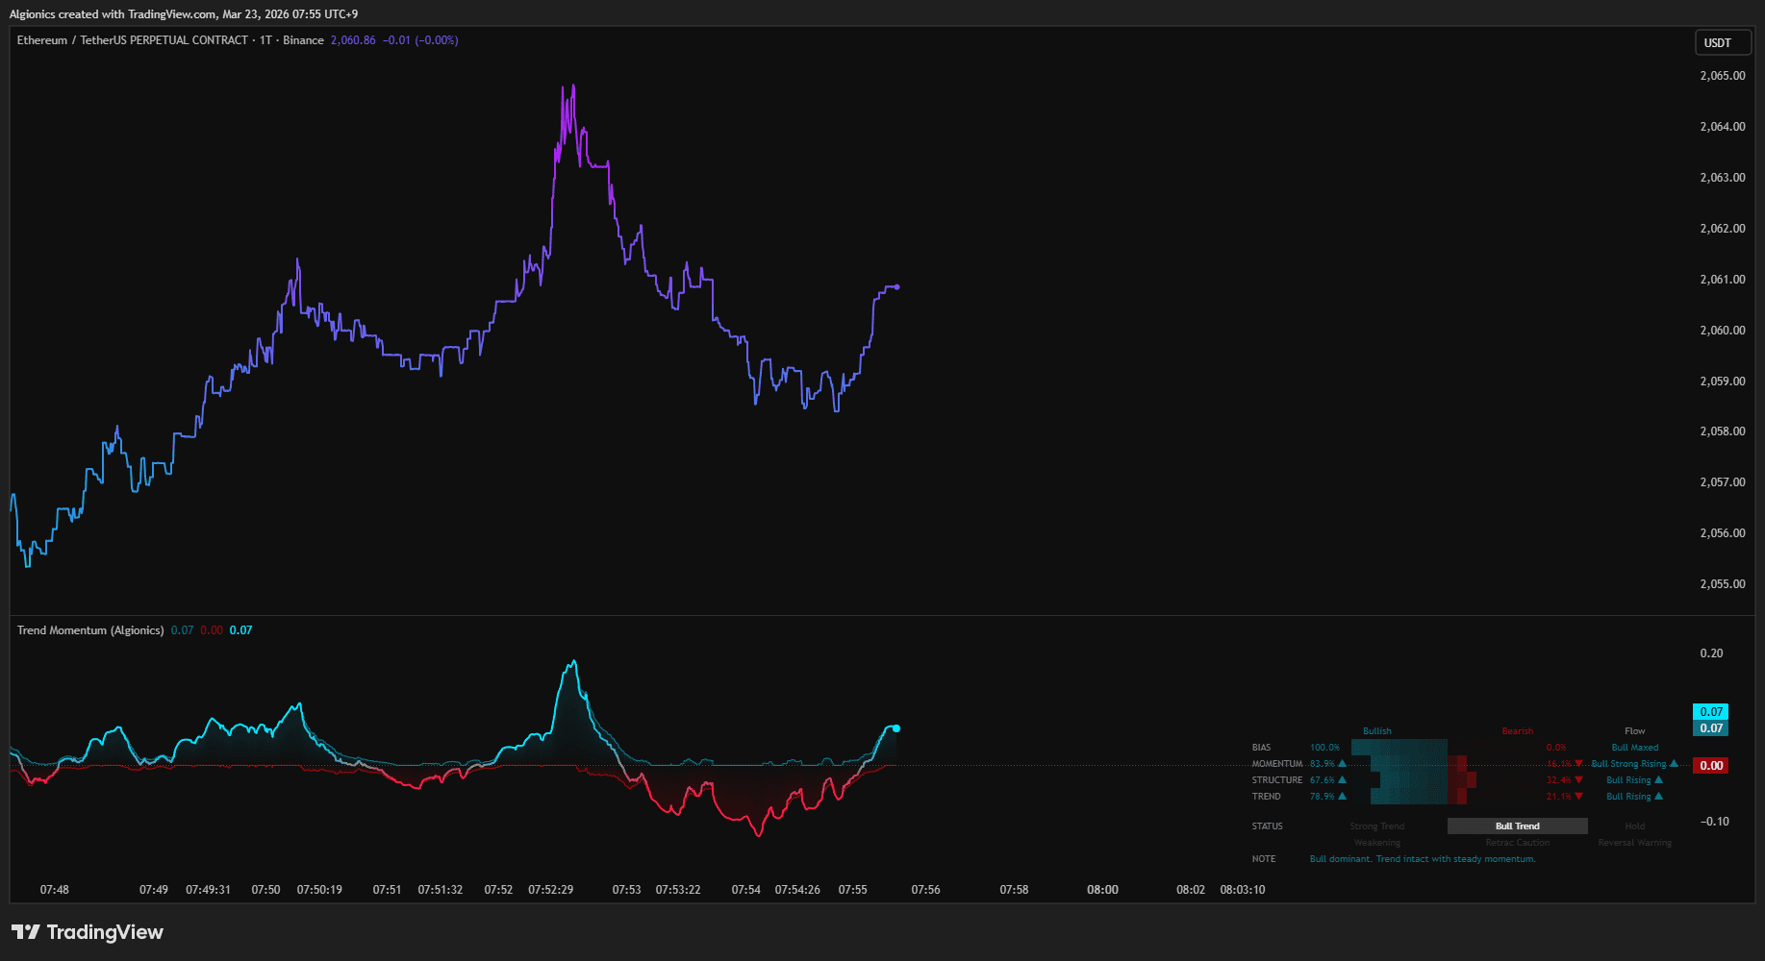This screenshot has height=961, width=1765.
Task: Click the Bull Trend status cell
Action: [x=1518, y=826]
